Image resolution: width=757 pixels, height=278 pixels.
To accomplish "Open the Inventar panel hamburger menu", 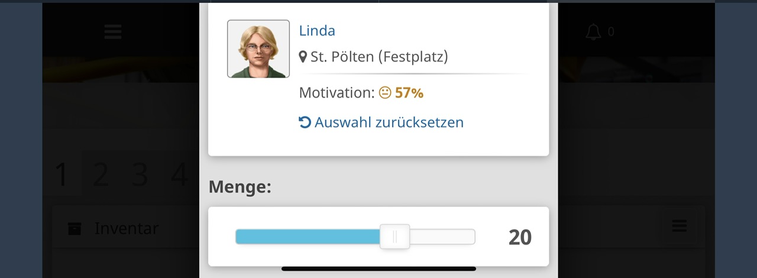I will [x=679, y=225].
